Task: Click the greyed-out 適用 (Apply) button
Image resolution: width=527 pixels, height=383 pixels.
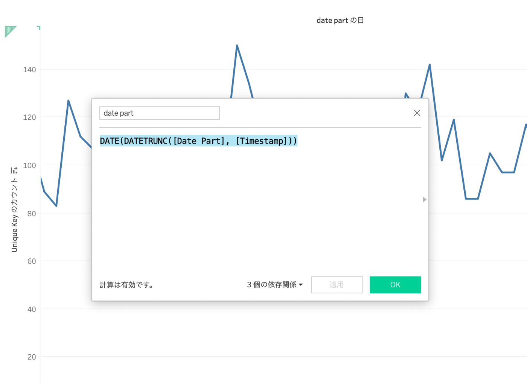Action: pyautogui.click(x=337, y=285)
